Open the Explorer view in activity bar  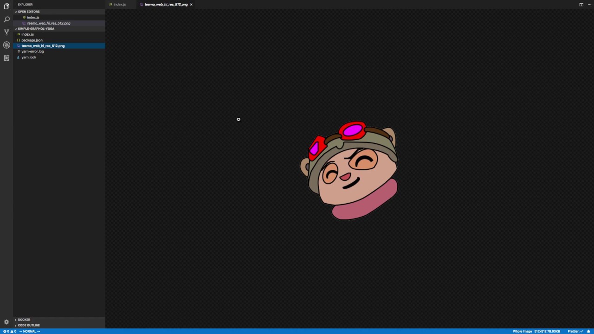(6, 6)
